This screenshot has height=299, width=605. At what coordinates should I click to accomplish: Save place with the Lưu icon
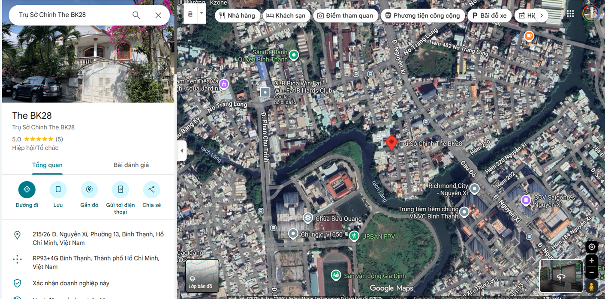58,189
